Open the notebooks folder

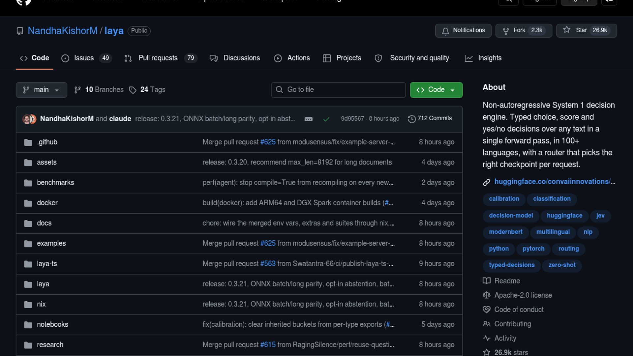[x=52, y=325]
